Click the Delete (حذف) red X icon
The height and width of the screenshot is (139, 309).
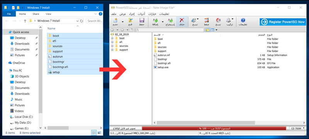[182, 20]
